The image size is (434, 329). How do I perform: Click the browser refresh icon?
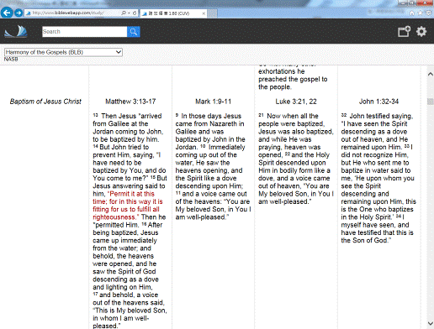click(135, 13)
